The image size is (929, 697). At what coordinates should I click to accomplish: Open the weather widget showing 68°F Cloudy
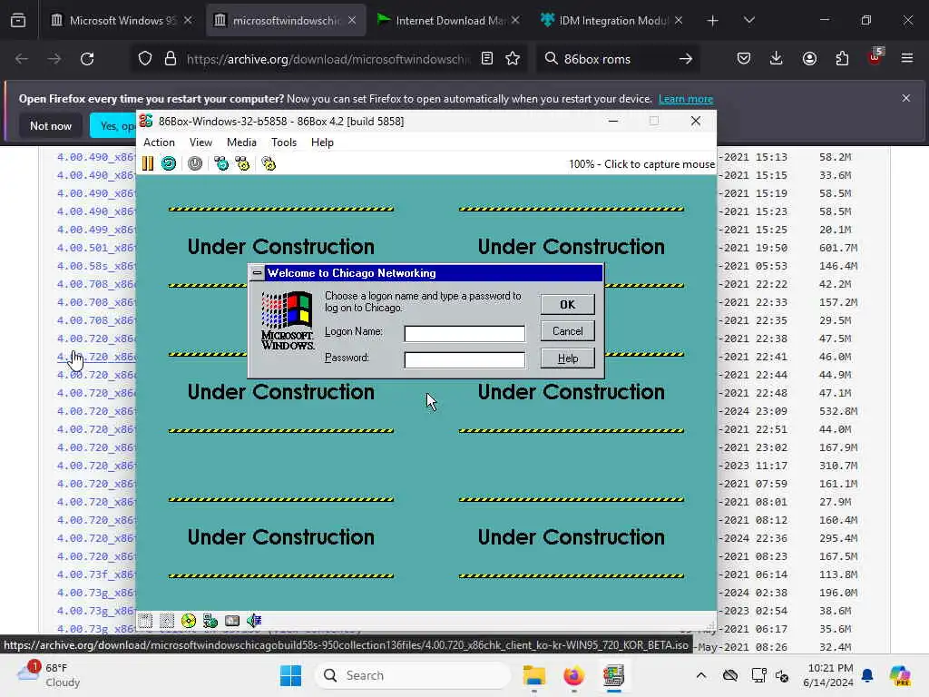(x=49, y=675)
